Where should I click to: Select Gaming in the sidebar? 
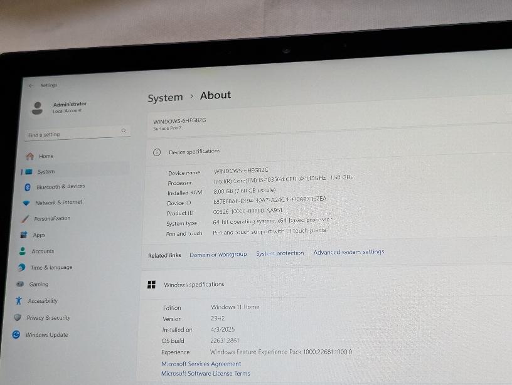coord(38,284)
